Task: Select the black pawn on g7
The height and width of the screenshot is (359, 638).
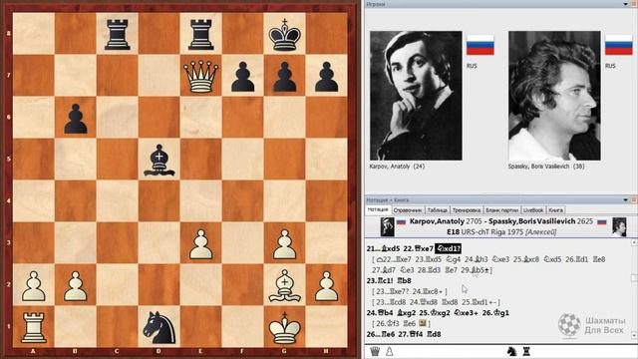Action: point(284,77)
